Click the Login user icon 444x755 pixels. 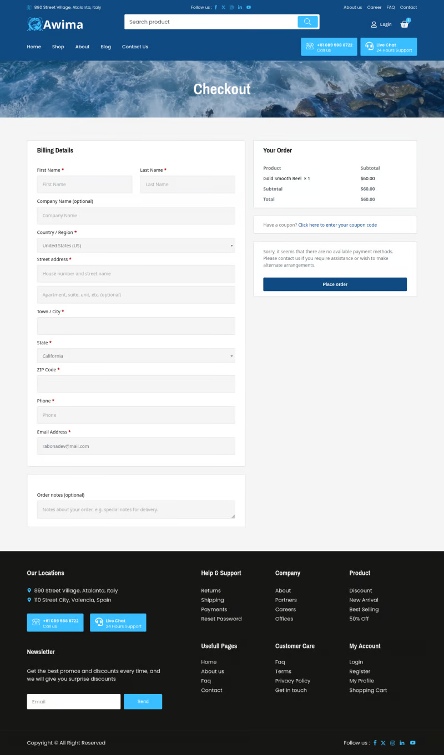(374, 24)
